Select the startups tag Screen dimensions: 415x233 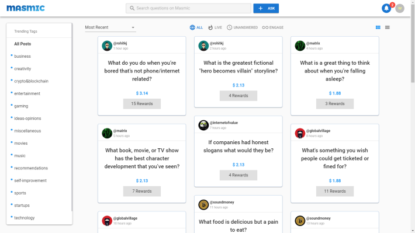coord(22,206)
